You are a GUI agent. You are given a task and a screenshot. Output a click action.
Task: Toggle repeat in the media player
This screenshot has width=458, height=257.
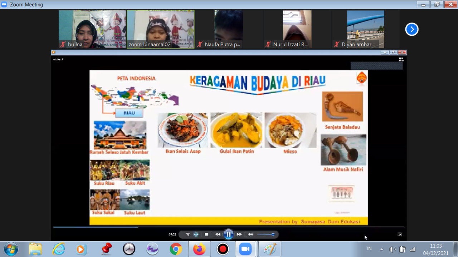click(x=196, y=234)
